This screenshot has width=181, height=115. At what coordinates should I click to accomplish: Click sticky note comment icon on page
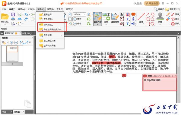pyautogui.click(x=124, y=76)
